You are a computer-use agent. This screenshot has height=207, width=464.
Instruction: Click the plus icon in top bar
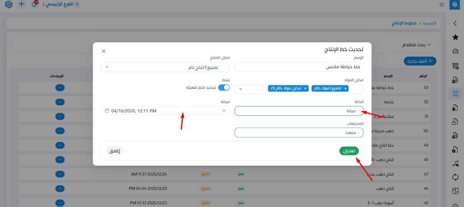pyautogui.click(x=21, y=4)
